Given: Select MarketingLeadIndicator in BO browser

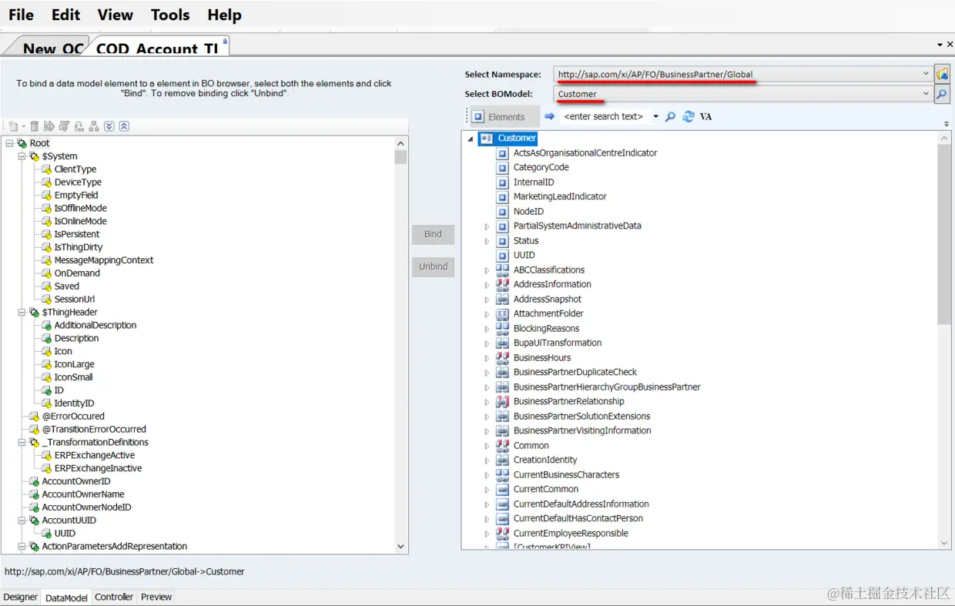Looking at the screenshot, I should 560,196.
